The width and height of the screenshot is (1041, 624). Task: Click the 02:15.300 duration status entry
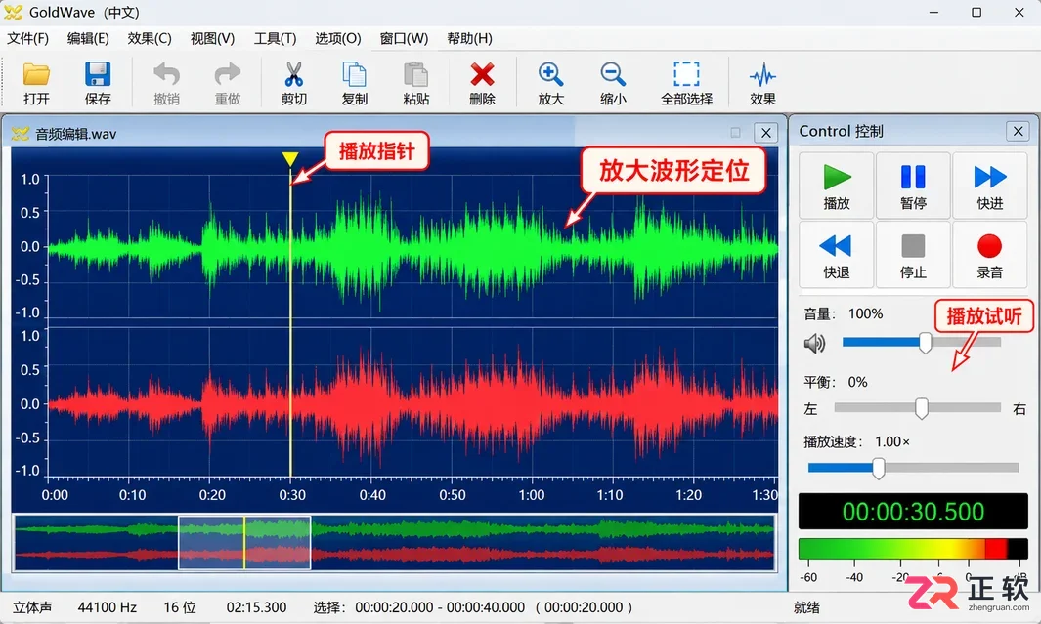click(x=256, y=607)
